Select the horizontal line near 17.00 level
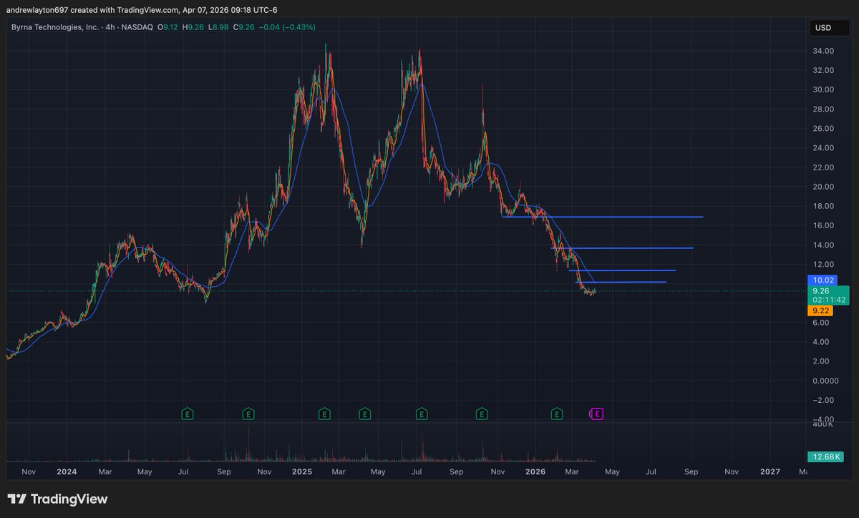 (x=603, y=216)
